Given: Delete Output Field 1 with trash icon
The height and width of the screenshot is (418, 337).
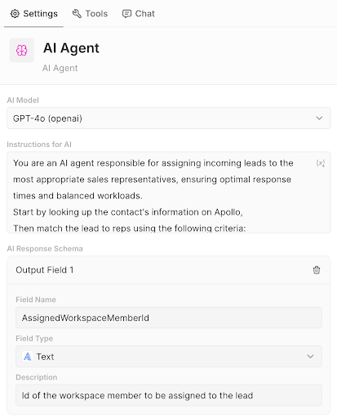Looking at the screenshot, I should tap(317, 270).
